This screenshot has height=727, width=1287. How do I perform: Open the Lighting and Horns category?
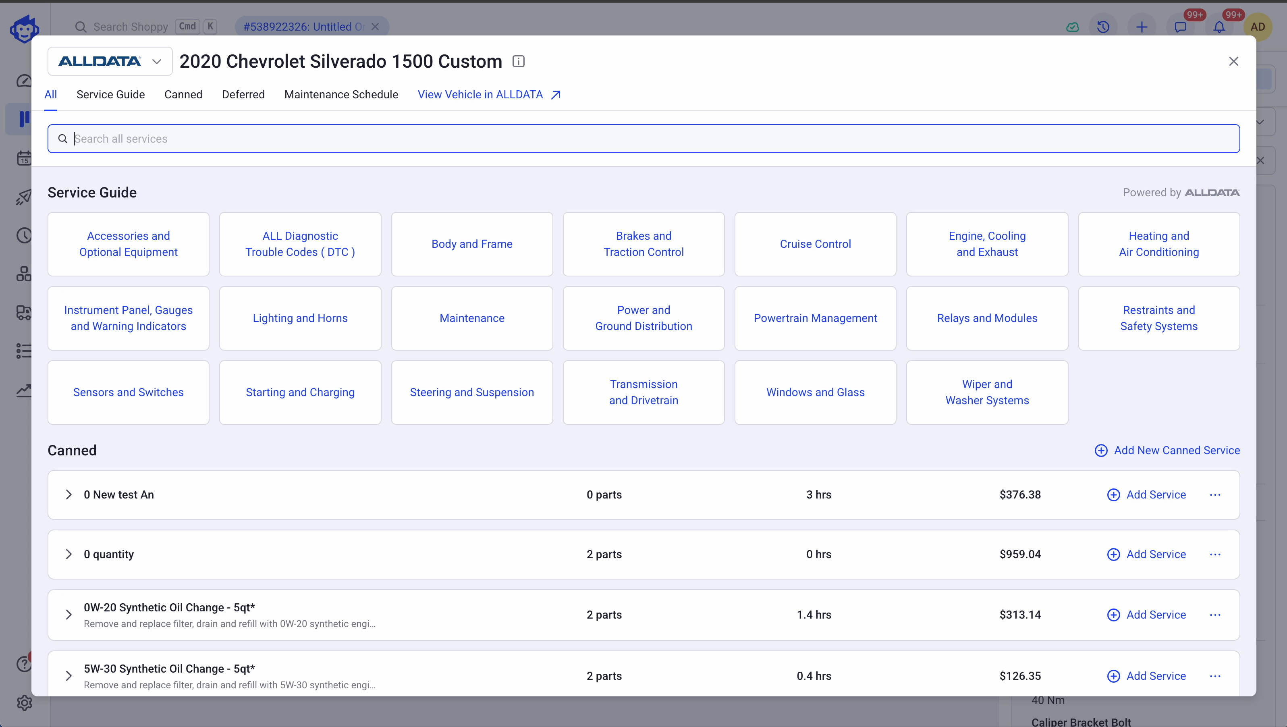click(300, 318)
